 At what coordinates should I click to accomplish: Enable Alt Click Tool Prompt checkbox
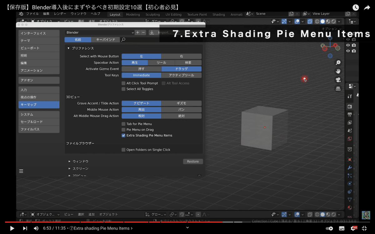tap(123, 83)
